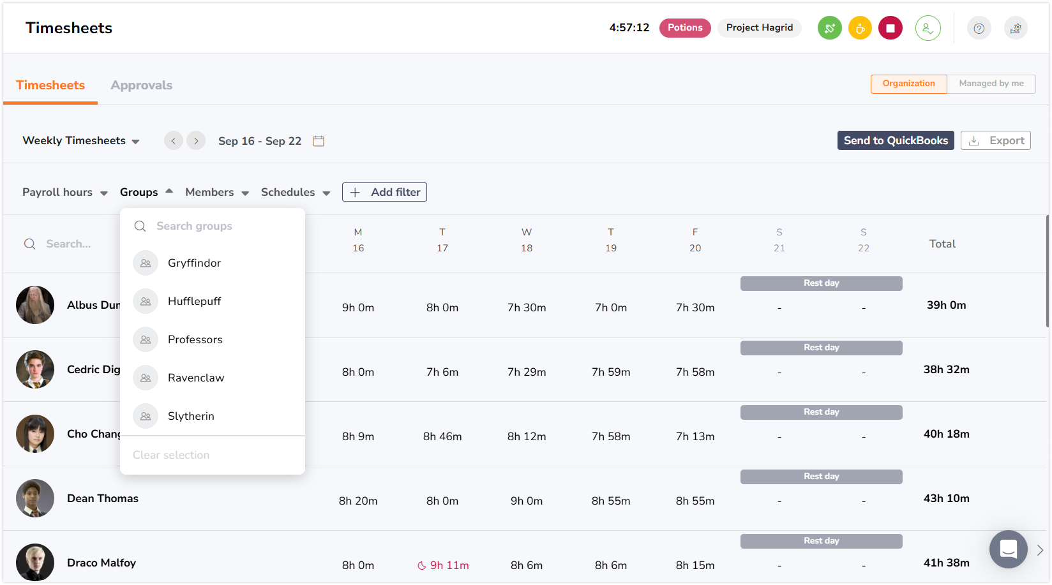
Task: Go to previous week arrow
Action: pyautogui.click(x=174, y=140)
